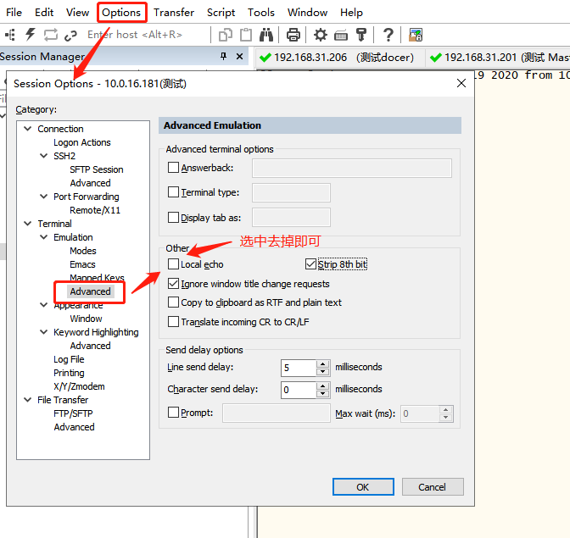Click the Keymap Editor keyboard icon
The height and width of the screenshot is (538, 570).
point(341,36)
